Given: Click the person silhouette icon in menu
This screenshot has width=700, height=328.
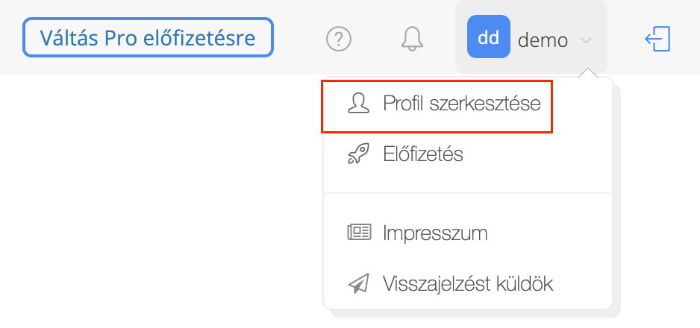Looking at the screenshot, I should tap(358, 104).
